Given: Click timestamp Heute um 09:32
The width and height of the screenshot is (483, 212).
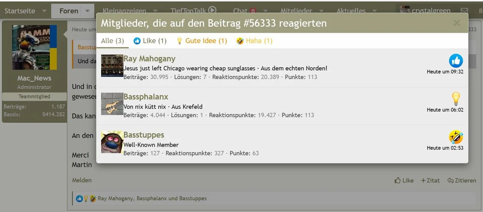Looking at the screenshot, I should (x=445, y=72).
